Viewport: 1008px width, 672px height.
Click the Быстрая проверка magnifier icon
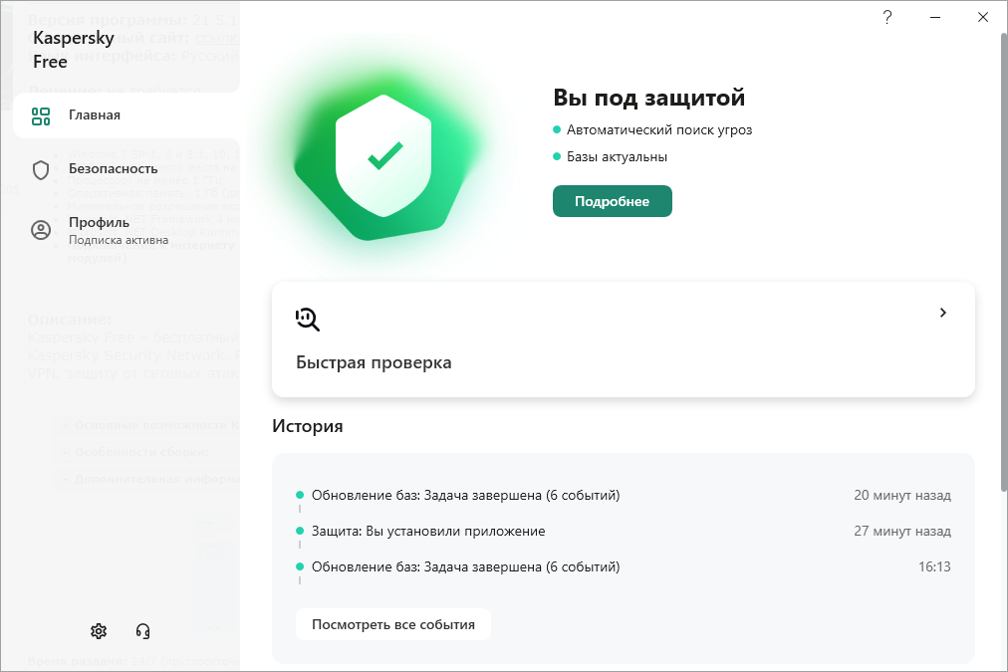[308, 319]
